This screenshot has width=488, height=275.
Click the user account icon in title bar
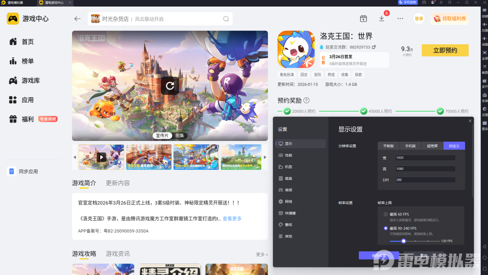click(433, 2)
